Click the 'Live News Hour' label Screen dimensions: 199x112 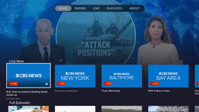pyautogui.click(x=13, y=99)
